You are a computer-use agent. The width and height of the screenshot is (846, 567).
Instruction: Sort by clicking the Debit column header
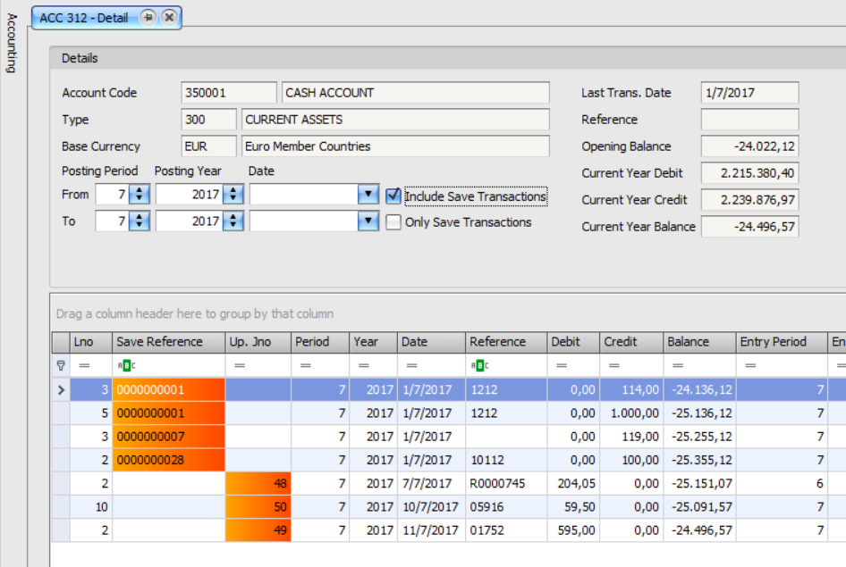(x=567, y=341)
